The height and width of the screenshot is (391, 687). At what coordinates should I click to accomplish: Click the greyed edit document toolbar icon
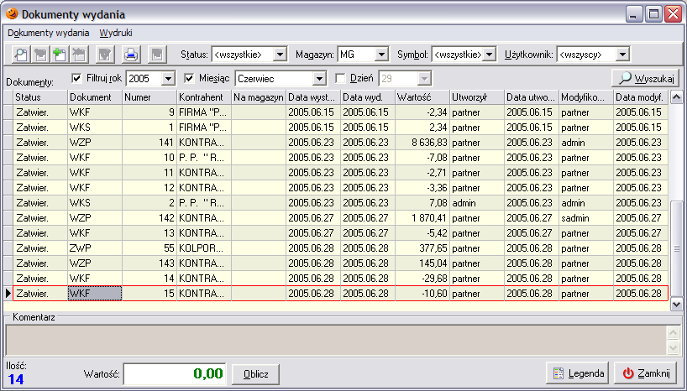41,55
